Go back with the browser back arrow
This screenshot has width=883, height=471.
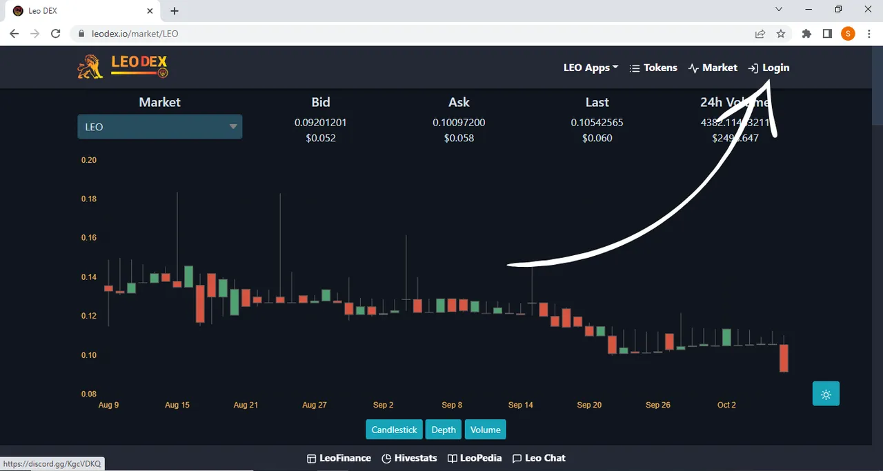(x=14, y=33)
